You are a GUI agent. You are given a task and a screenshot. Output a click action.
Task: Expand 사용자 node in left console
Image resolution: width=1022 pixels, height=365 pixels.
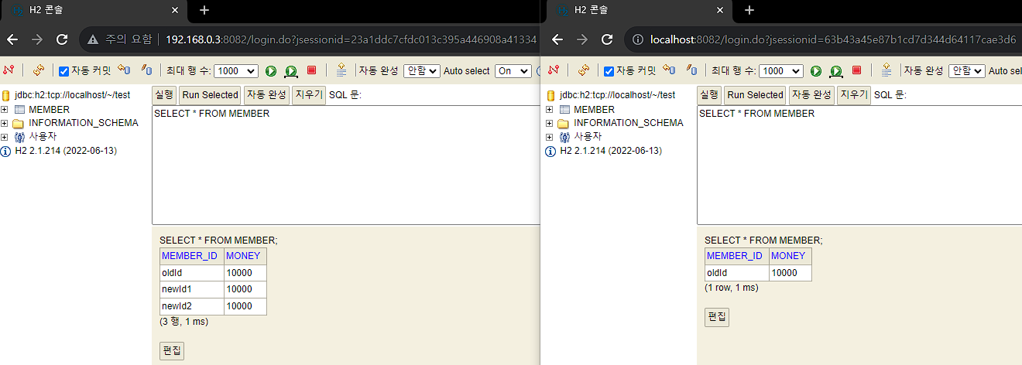coord(5,137)
